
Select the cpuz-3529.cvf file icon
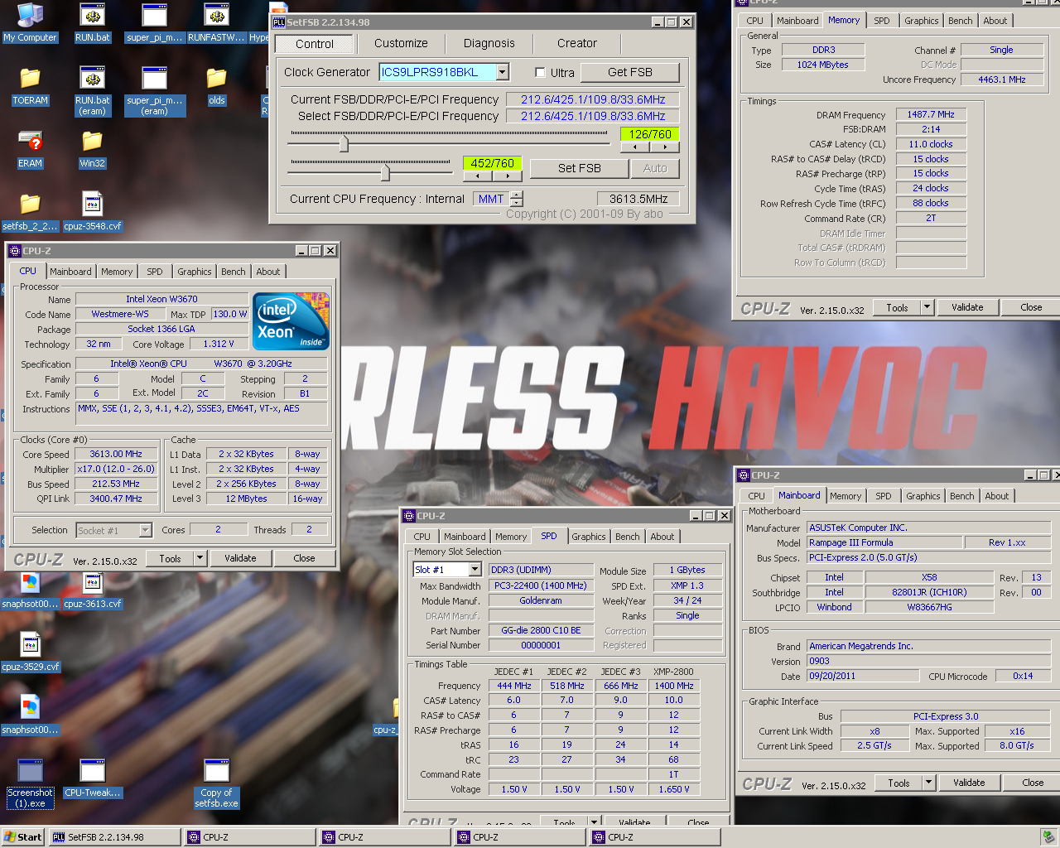(30, 652)
